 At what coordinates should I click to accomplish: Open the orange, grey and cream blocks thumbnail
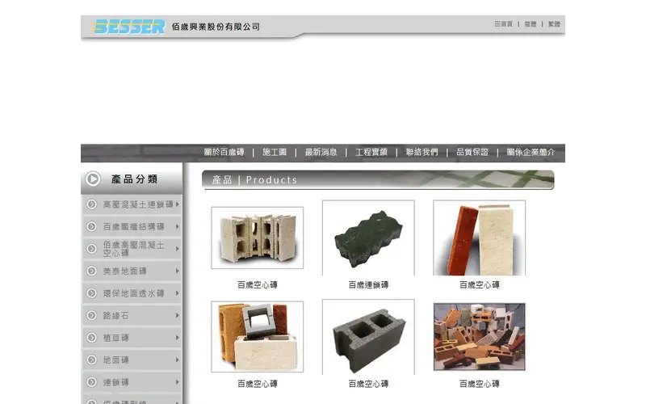coord(258,337)
